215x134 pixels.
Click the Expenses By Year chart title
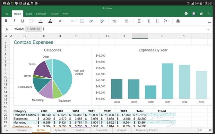(153, 50)
